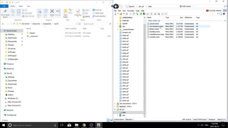Image resolution: width=228 pixels, height=128 pixels.
Task: Click the OpenIV search input field
Action: click(209, 6)
